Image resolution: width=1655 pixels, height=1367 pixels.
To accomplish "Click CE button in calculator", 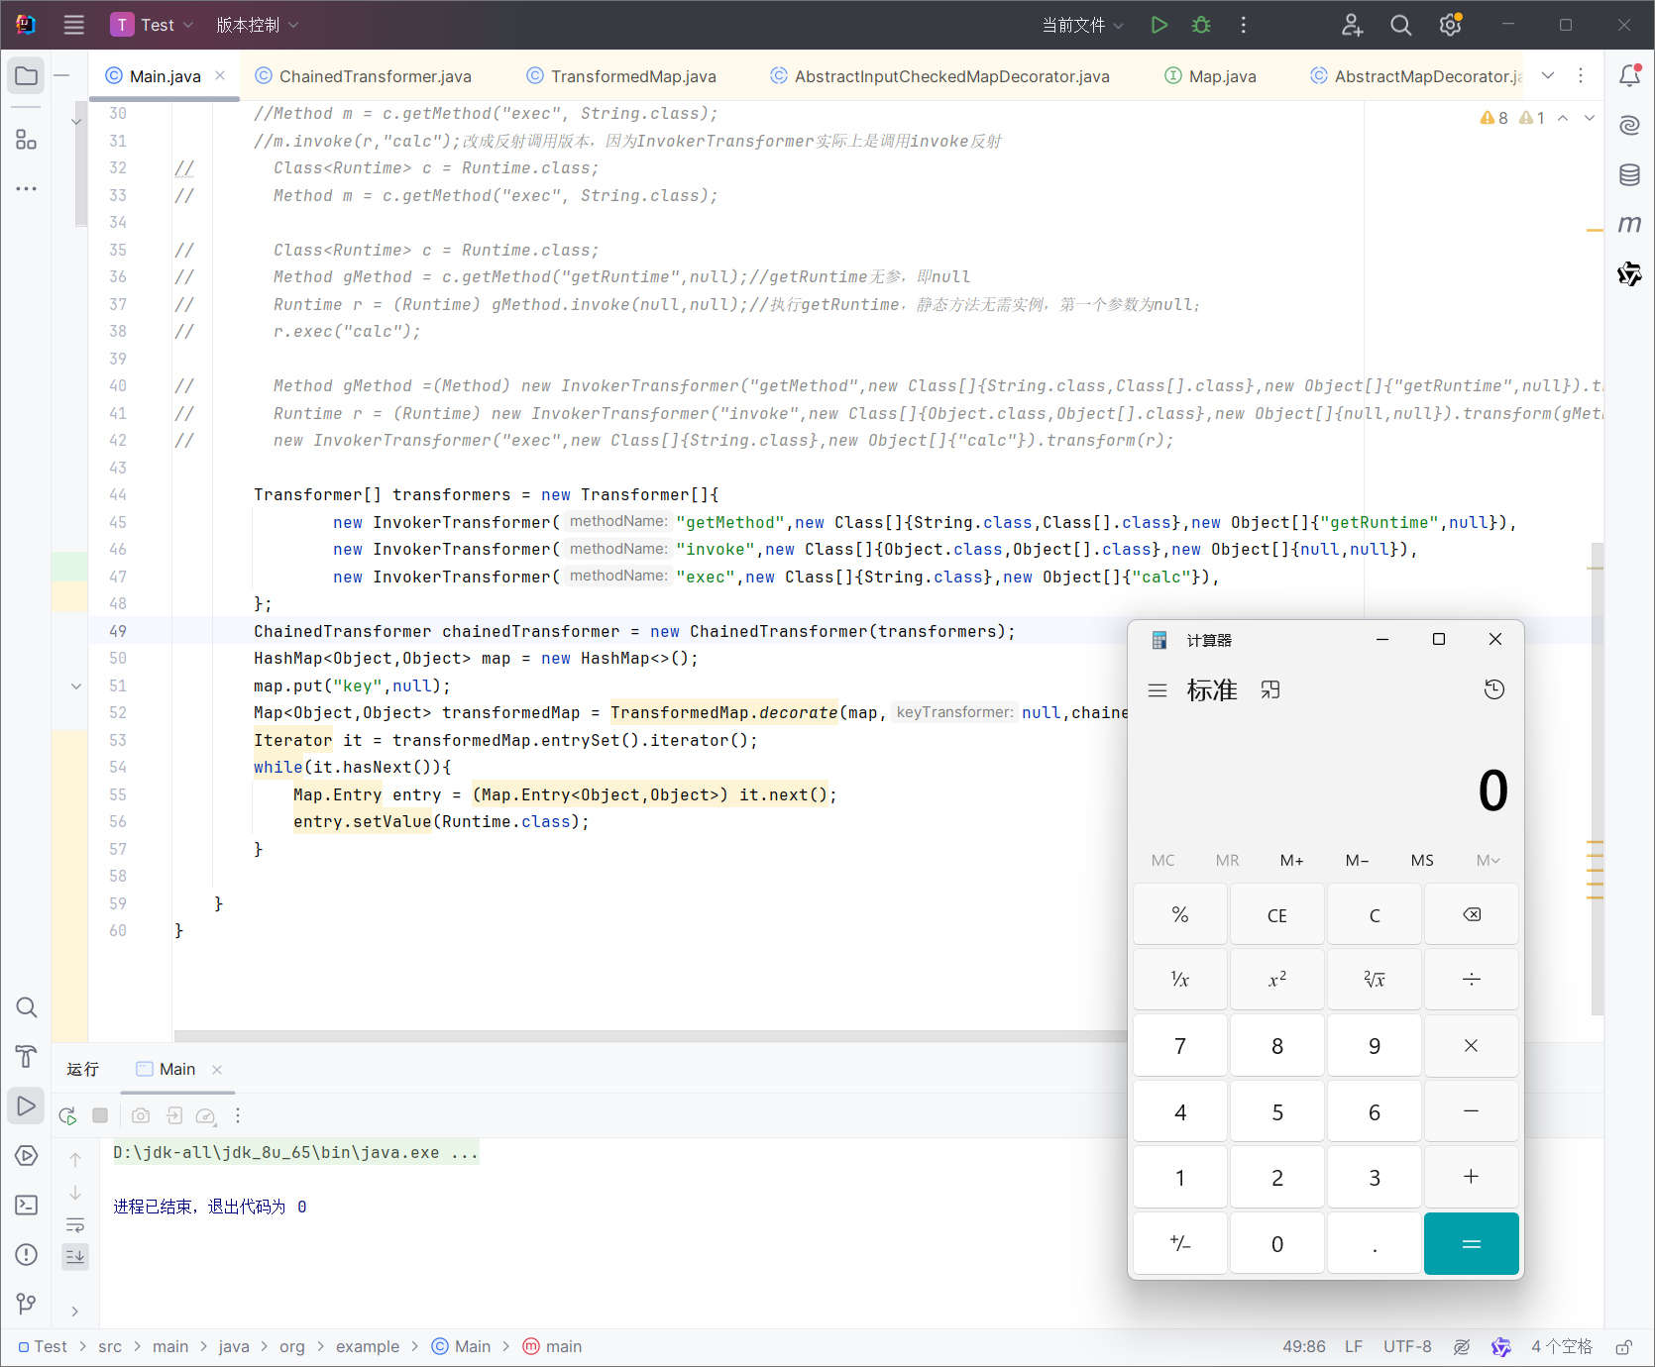I will point(1276,914).
